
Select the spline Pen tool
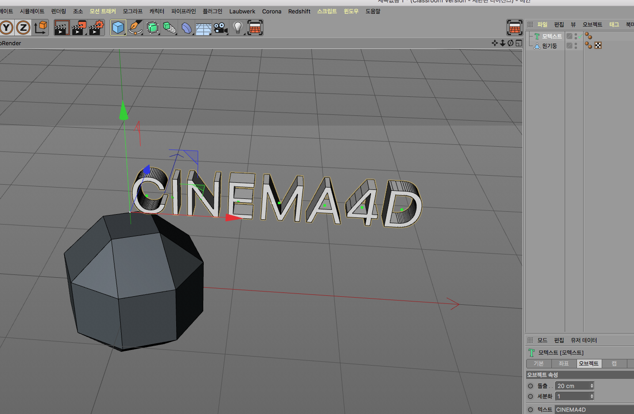point(135,28)
